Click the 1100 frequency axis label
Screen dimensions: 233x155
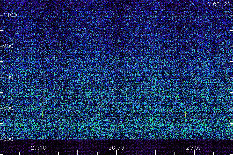pyautogui.click(x=10, y=15)
